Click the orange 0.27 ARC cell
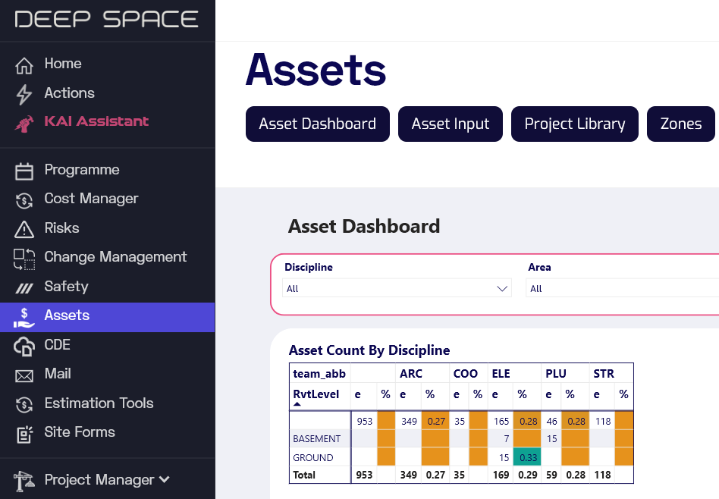 435,421
